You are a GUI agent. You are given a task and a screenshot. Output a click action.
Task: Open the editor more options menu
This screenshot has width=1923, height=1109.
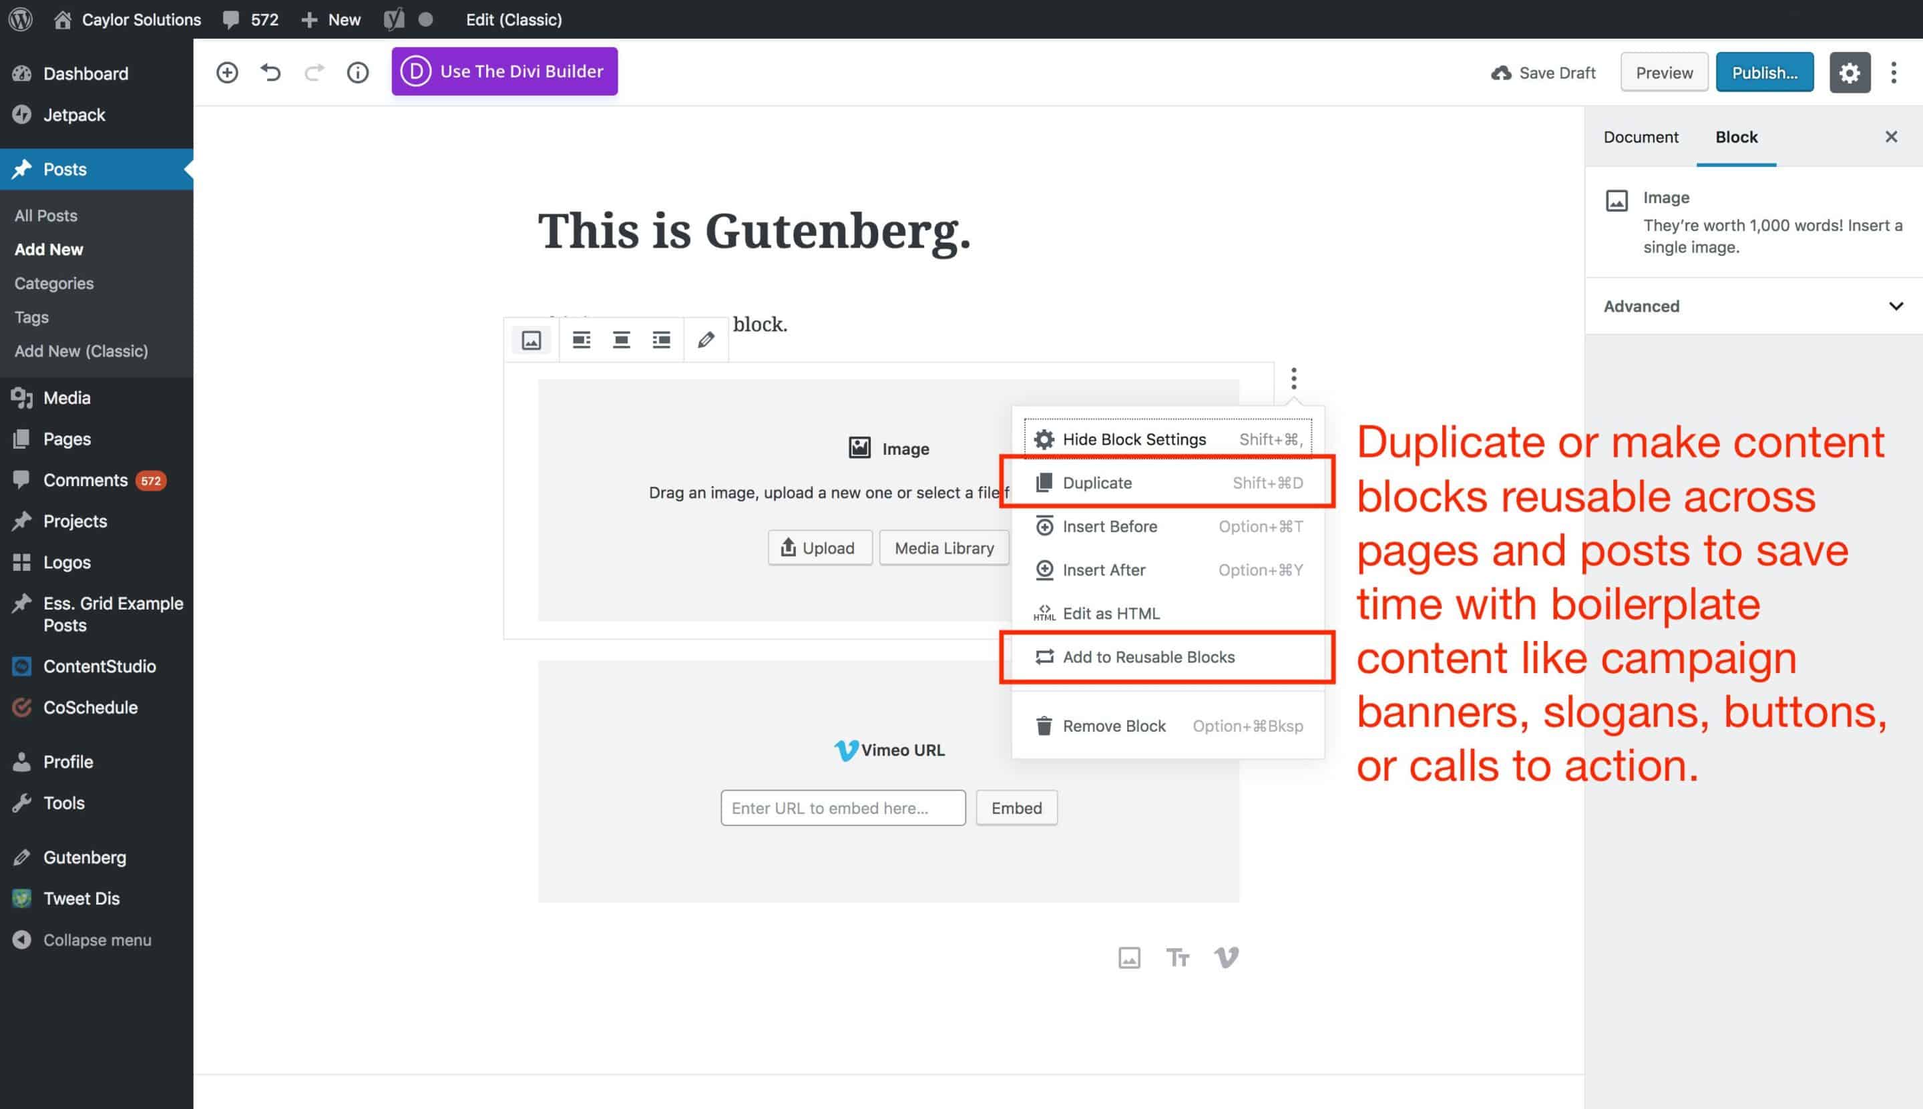point(1894,72)
